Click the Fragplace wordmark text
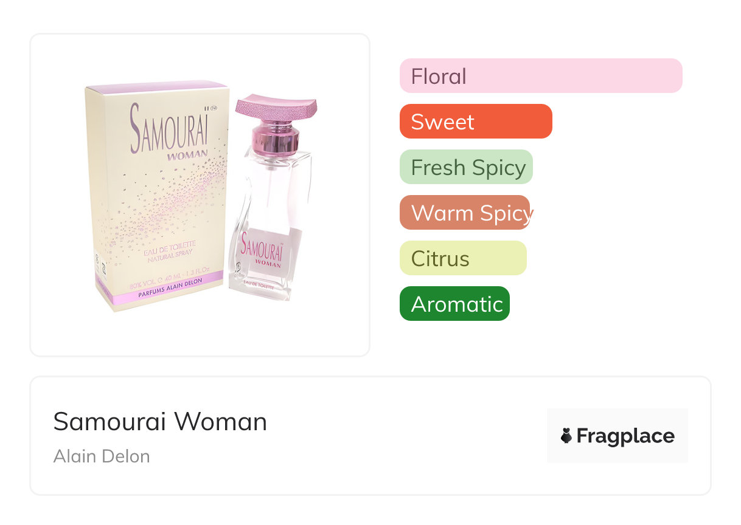This screenshot has width=741, height=525. (625, 436)
